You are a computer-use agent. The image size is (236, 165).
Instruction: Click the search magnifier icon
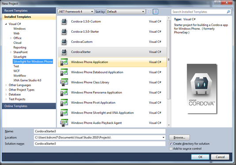228,12
